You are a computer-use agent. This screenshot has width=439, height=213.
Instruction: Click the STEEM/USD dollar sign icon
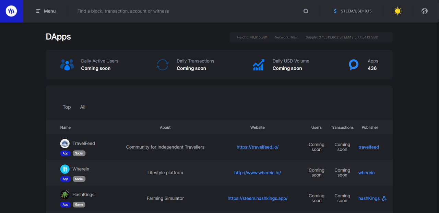(335, 11)
